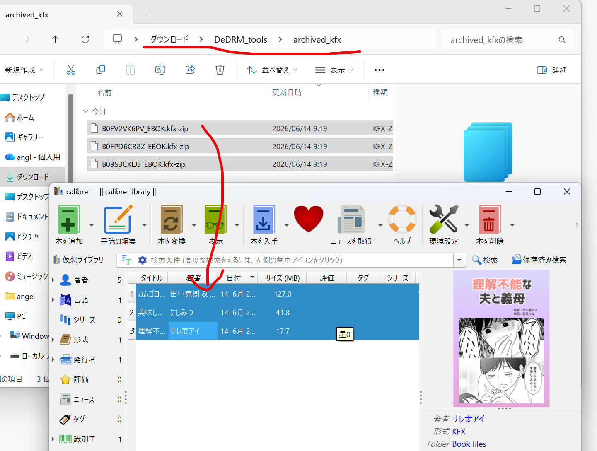Click the book cover thumbnail
Viewport: 597px width, 451px height.
tap(501, 338)
